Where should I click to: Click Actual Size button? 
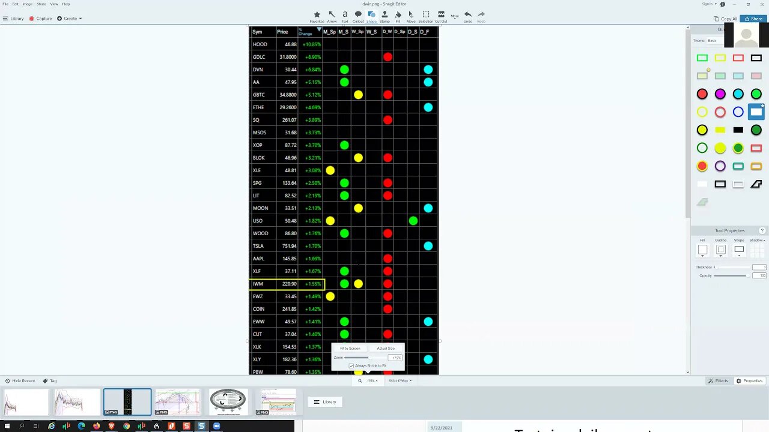point(386,349)
